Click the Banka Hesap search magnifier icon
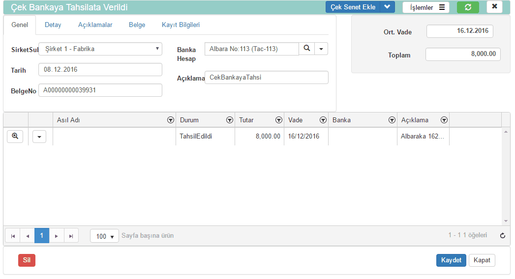This screenshot has width=515, height=279. tap(307, 49)
